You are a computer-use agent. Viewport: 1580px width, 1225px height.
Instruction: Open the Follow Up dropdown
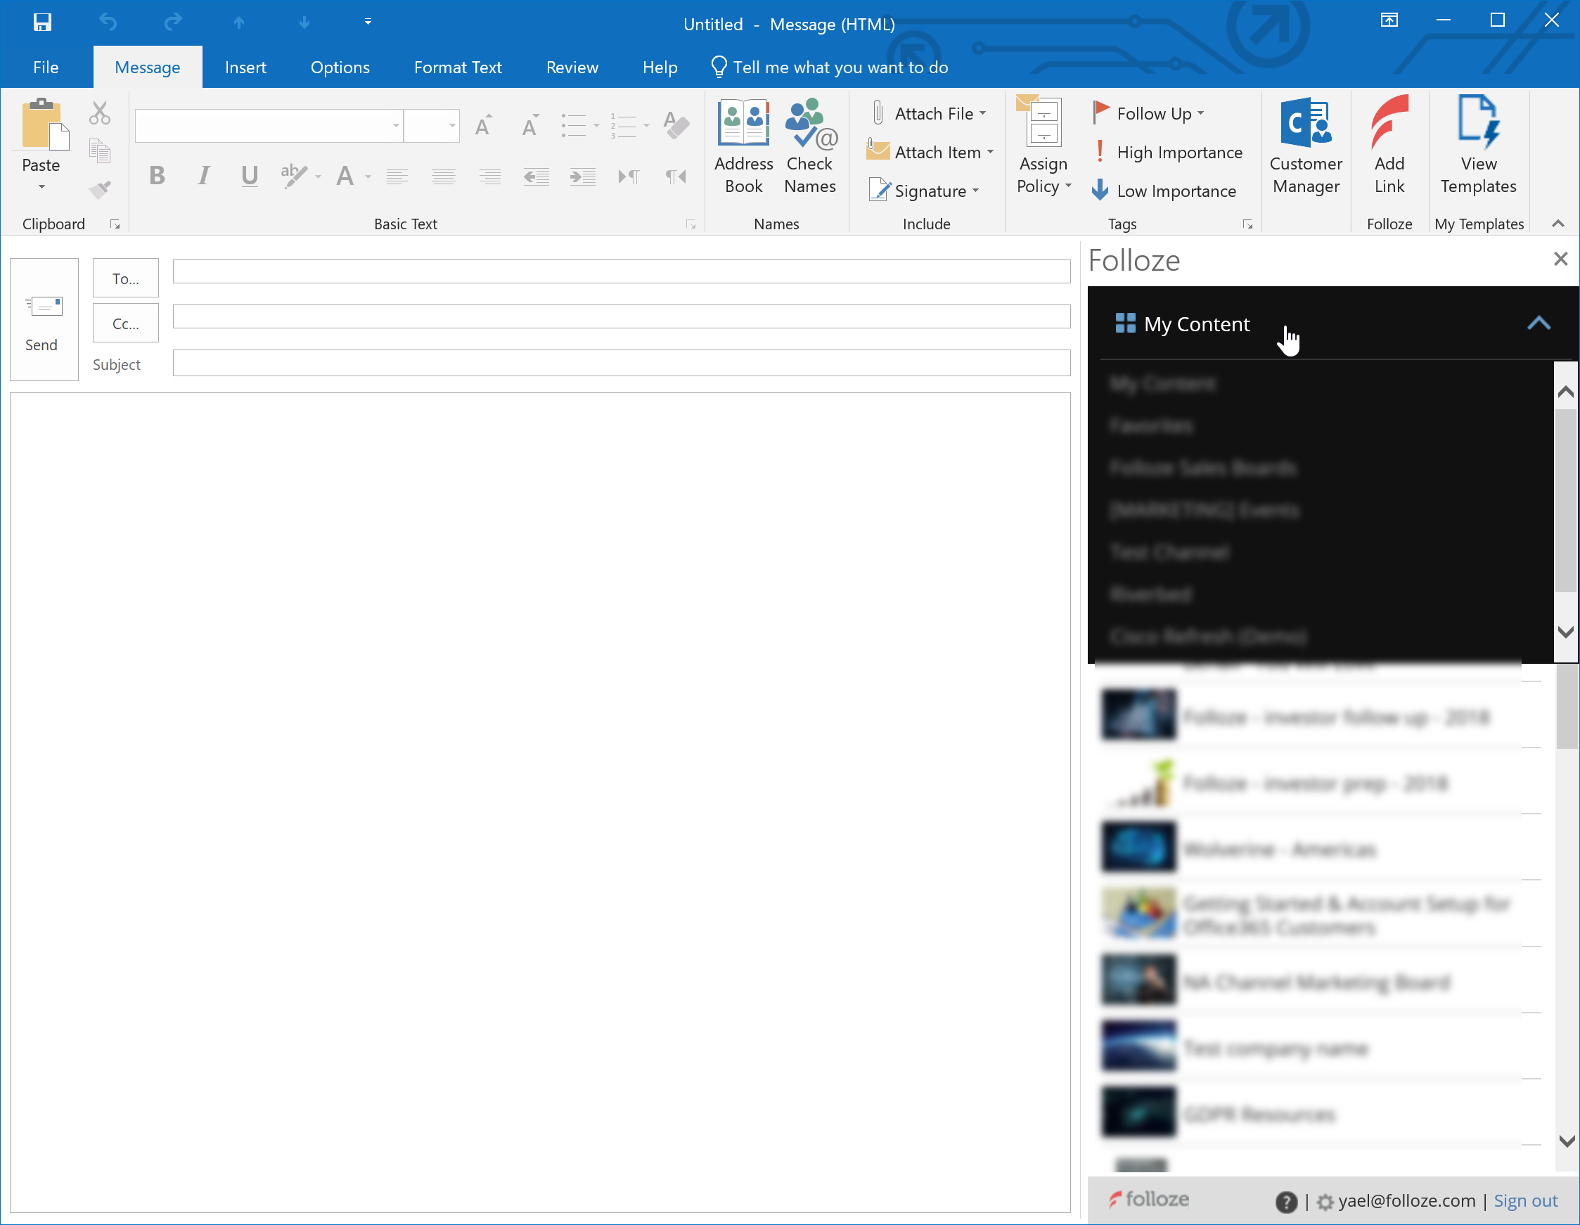(1150, 113)
